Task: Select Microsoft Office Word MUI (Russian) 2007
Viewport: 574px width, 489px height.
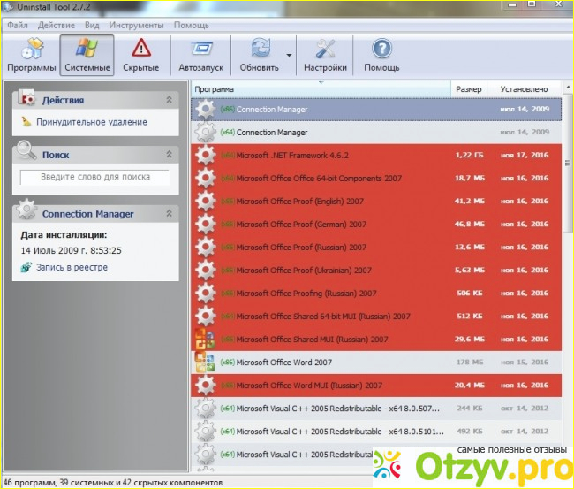Action: [x=376, y=386]
